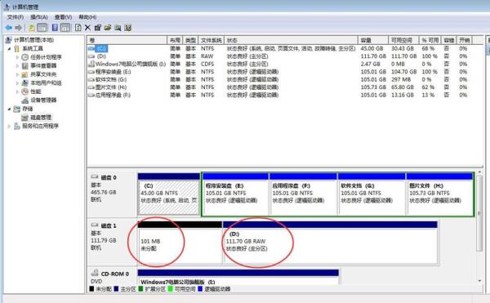Sort by the 卷 column header

pyautogui.click(x=127, y=40)
